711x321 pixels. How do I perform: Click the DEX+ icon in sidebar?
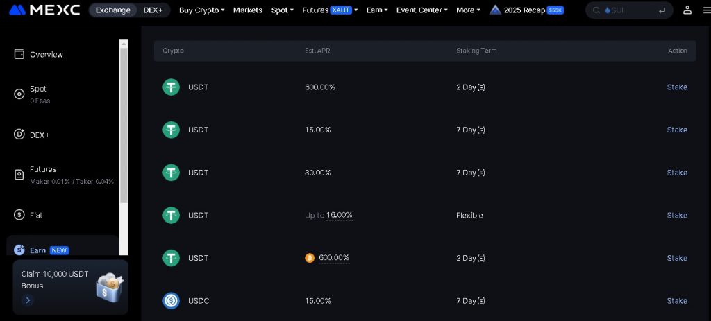point(19,135)
